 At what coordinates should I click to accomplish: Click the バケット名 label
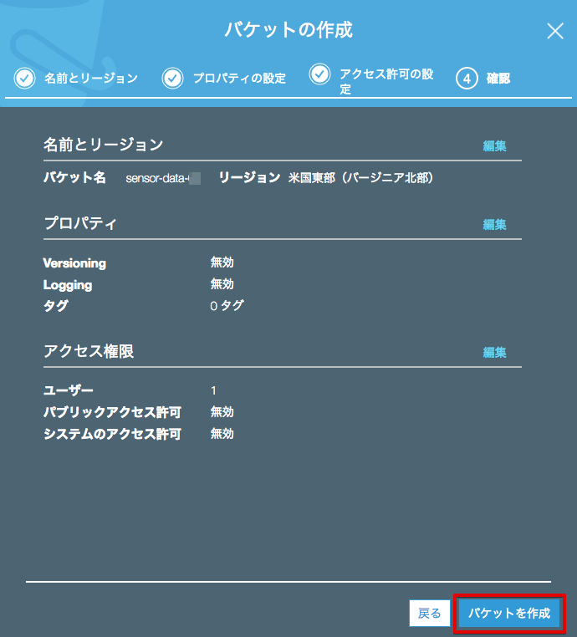74,177
